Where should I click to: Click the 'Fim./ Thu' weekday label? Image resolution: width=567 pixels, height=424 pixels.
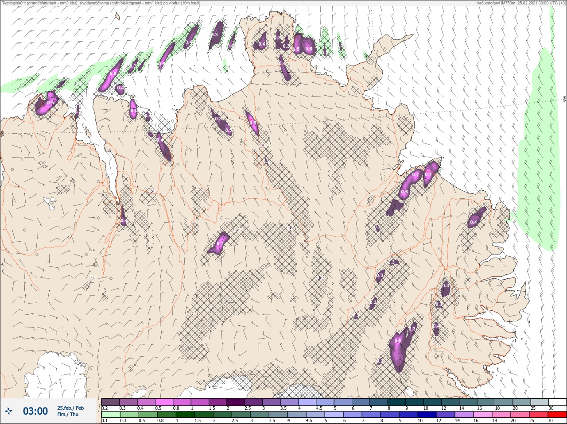pos(67,414)
